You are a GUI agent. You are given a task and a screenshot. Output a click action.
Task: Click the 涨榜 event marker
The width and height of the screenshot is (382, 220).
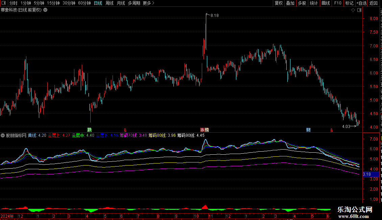click(205, 130)
